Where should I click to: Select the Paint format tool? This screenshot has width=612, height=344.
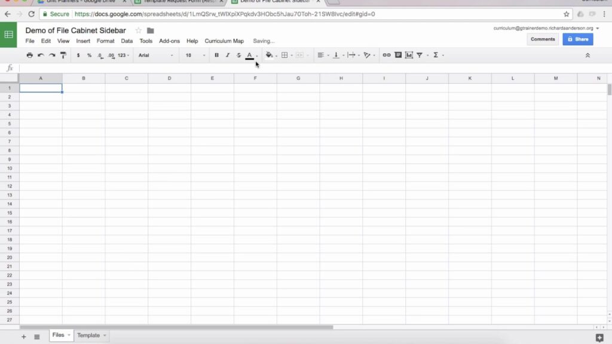[x=63, y=55]
